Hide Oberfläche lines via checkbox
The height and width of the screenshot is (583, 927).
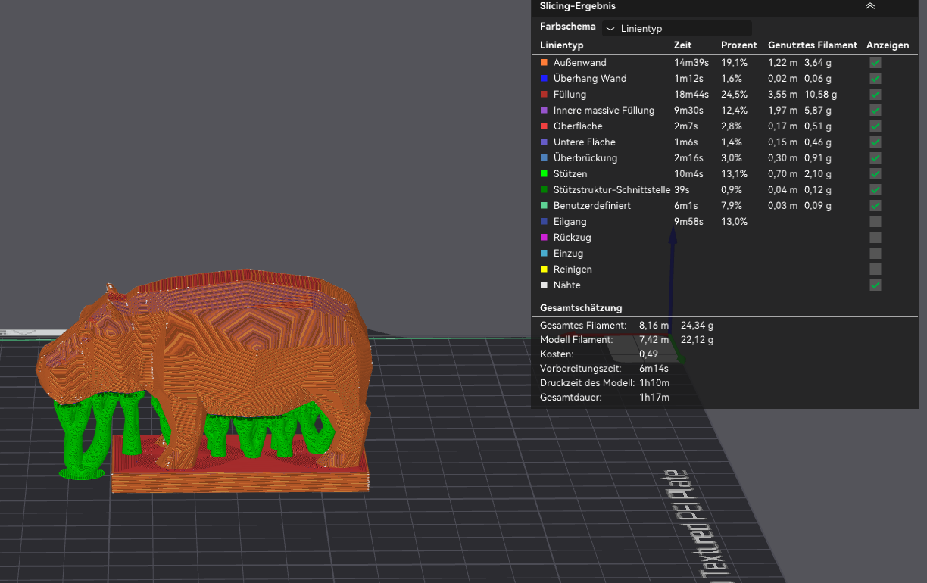[875, 126]
